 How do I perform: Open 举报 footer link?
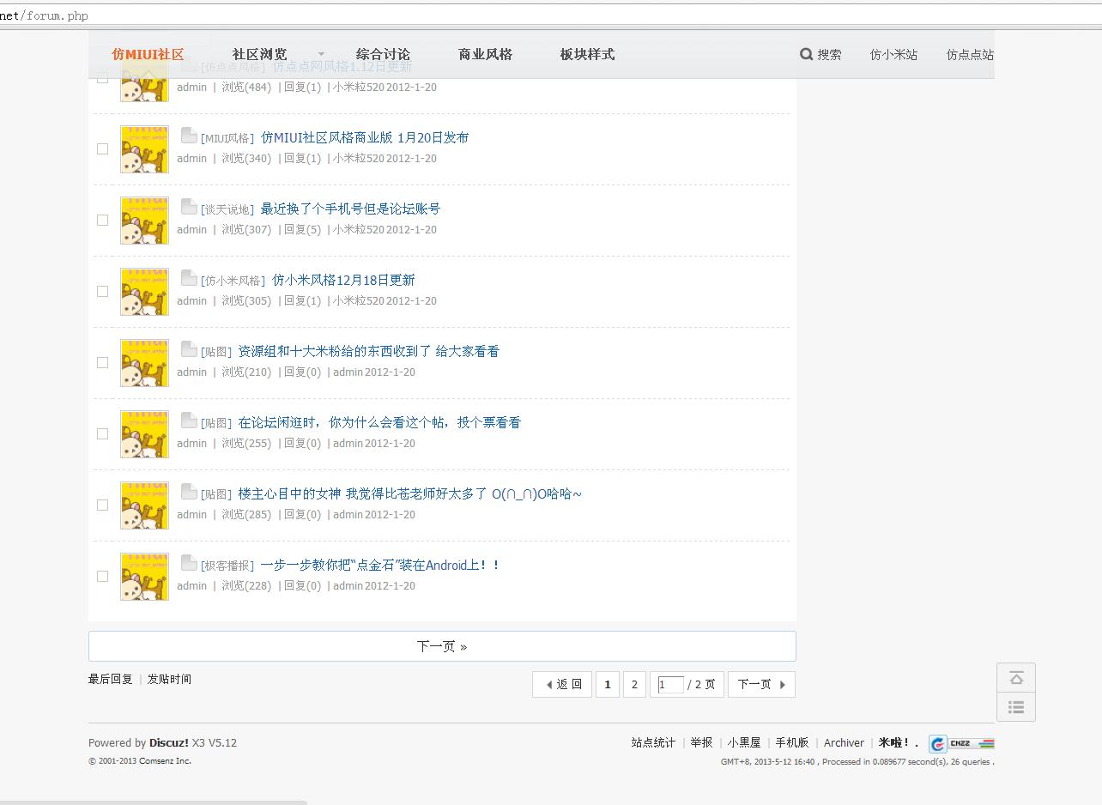[701, 742]
